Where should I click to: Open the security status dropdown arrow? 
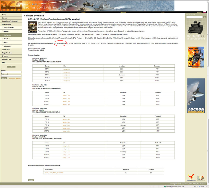[x=197, y=187]
